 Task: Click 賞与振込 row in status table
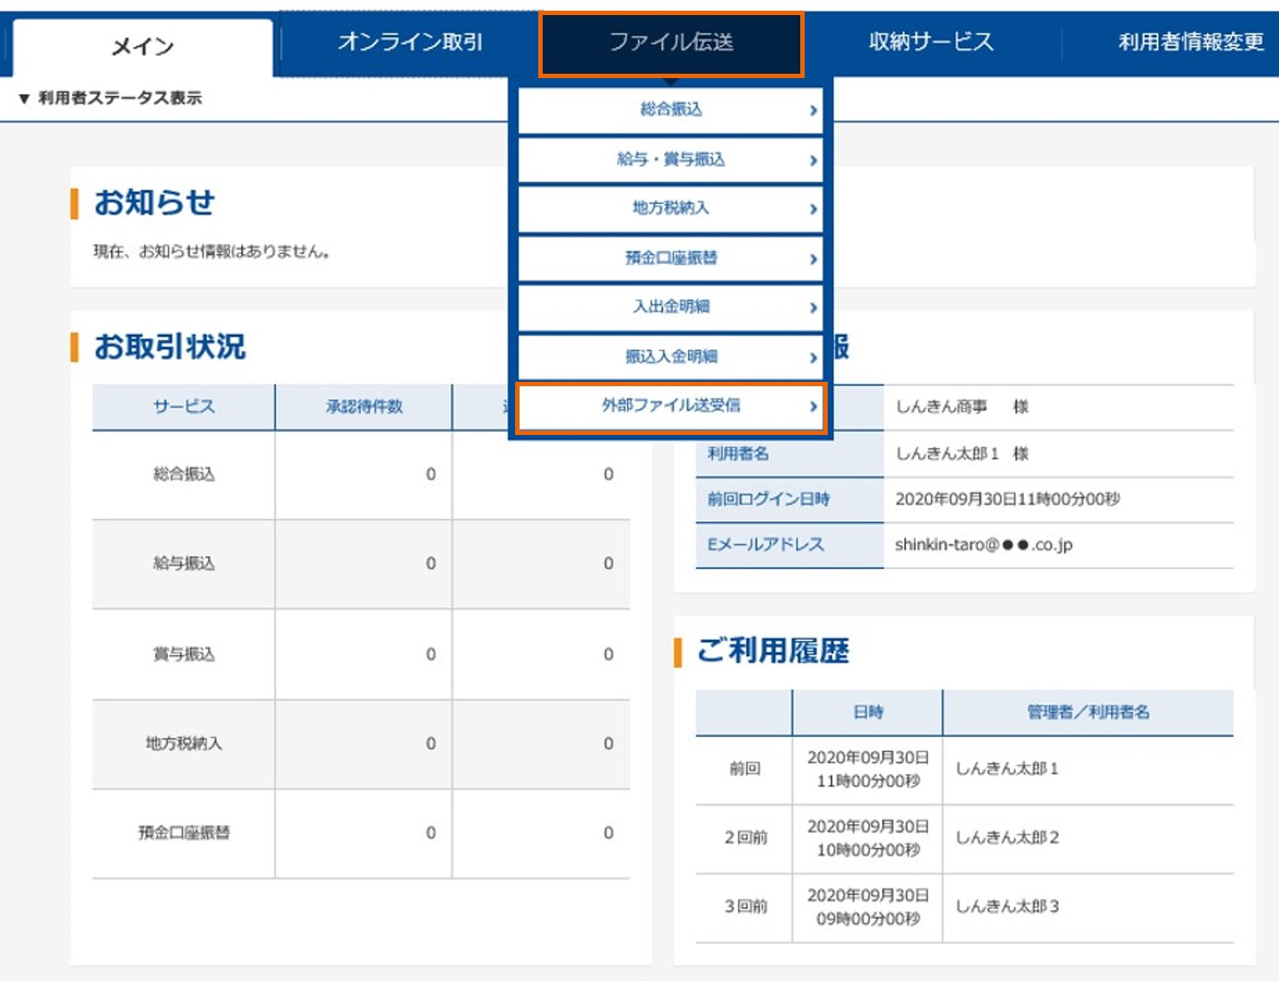(x=361, y=654)
